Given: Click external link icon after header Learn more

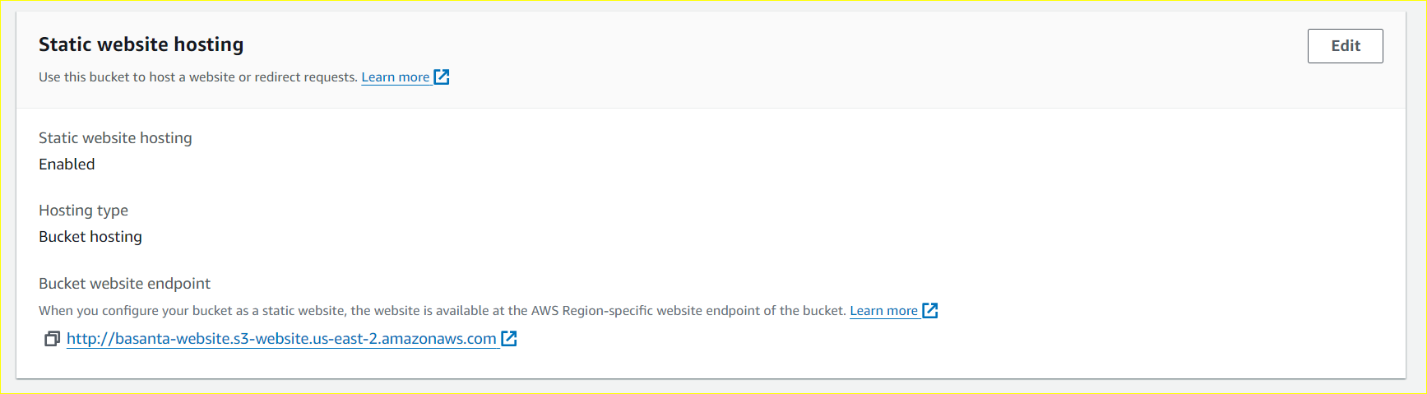Looking at the screenshot, I should [442, 77].
